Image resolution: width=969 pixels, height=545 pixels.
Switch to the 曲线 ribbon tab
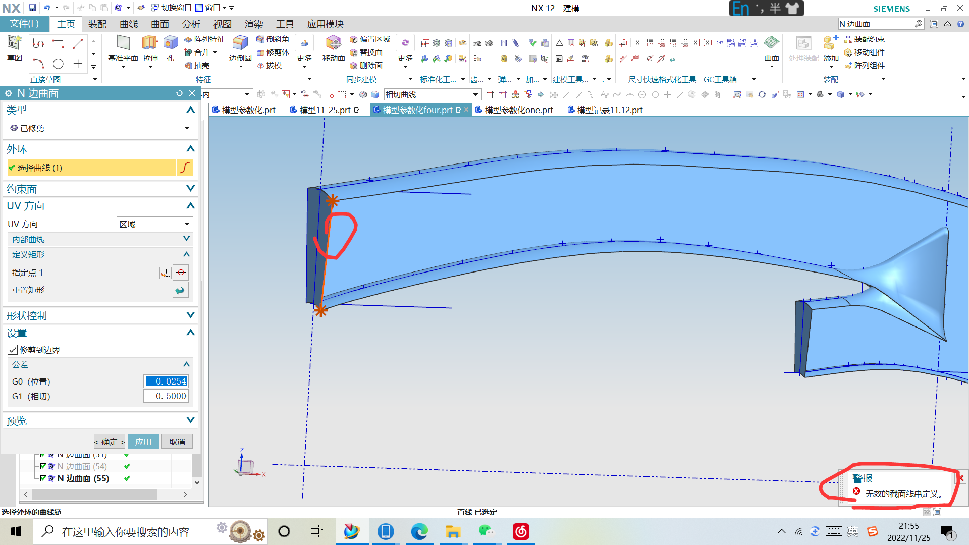click(129, 24)
